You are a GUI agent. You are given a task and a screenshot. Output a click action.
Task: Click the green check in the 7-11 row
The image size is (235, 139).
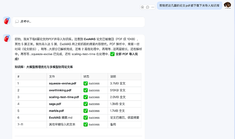[x=85, y=124]
